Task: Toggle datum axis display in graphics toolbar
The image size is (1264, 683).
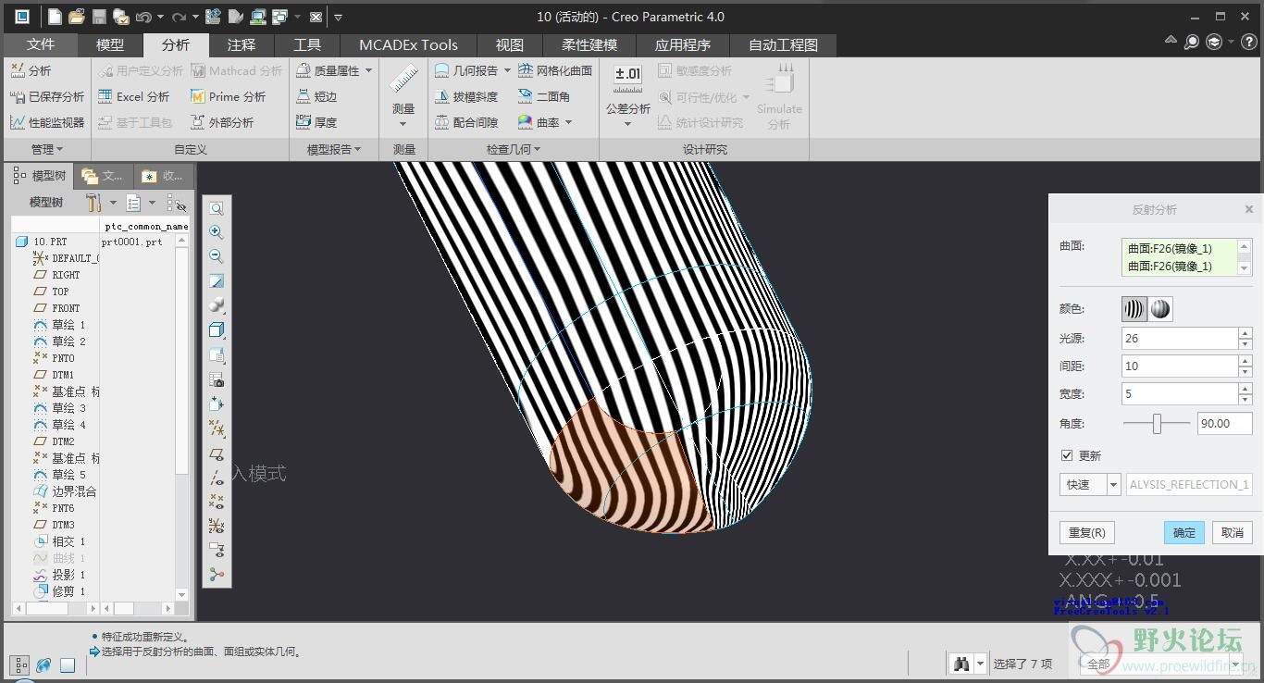Action: tap(217, 478)
